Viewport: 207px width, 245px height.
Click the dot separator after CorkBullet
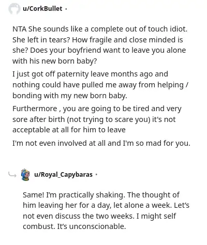(x=66, y=9)
